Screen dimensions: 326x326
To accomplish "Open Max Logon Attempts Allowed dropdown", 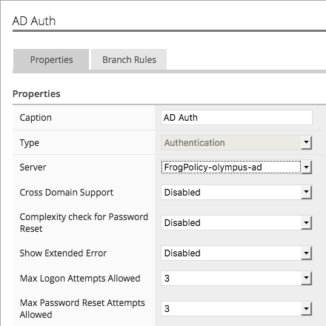I will click(236, 279).
